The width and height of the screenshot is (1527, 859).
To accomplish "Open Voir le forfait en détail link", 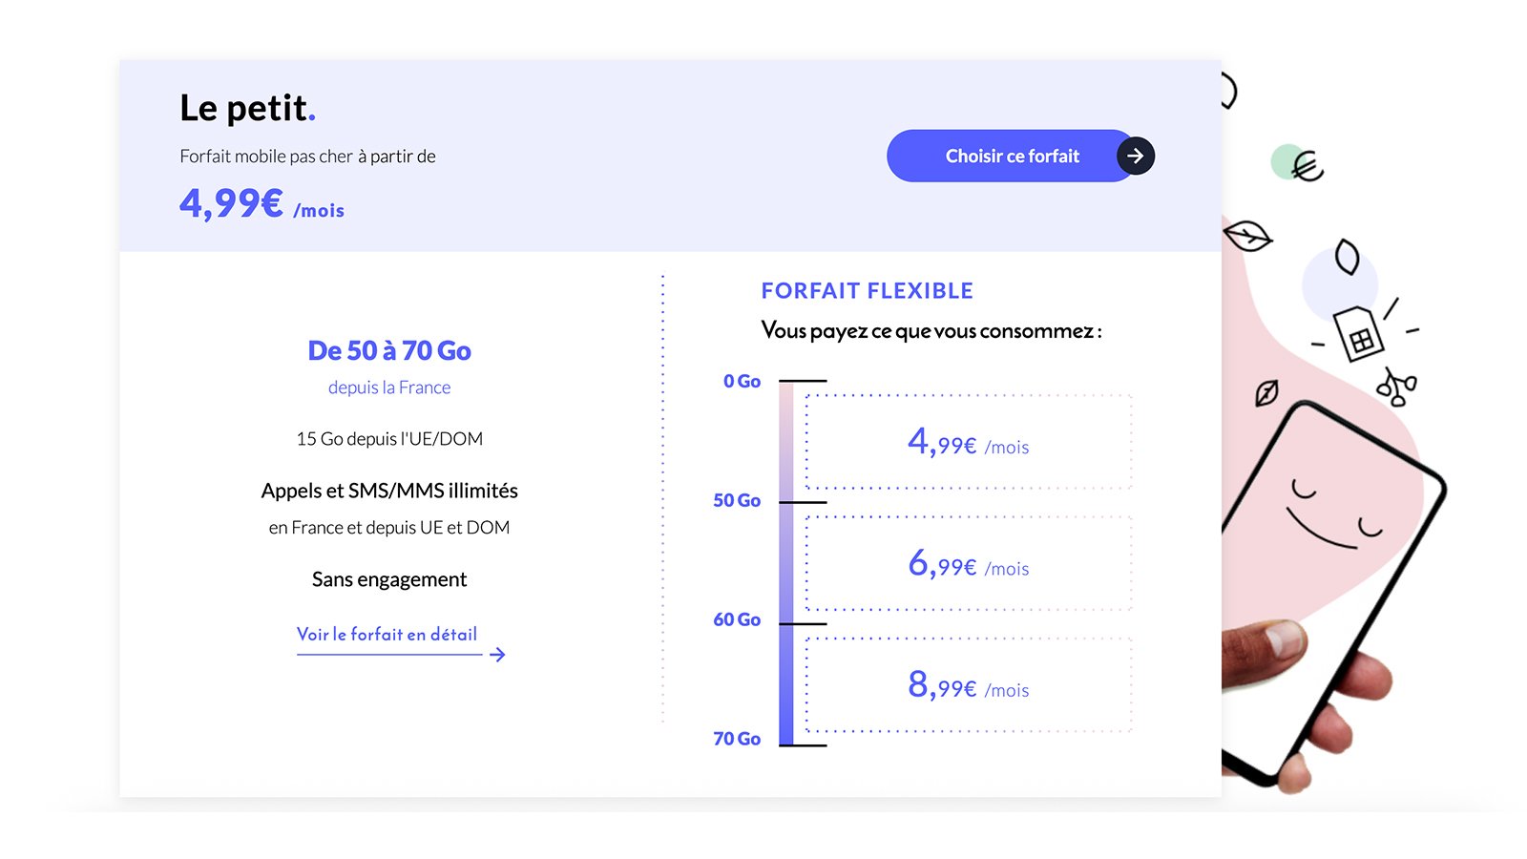I will click(x=387, y=635).
